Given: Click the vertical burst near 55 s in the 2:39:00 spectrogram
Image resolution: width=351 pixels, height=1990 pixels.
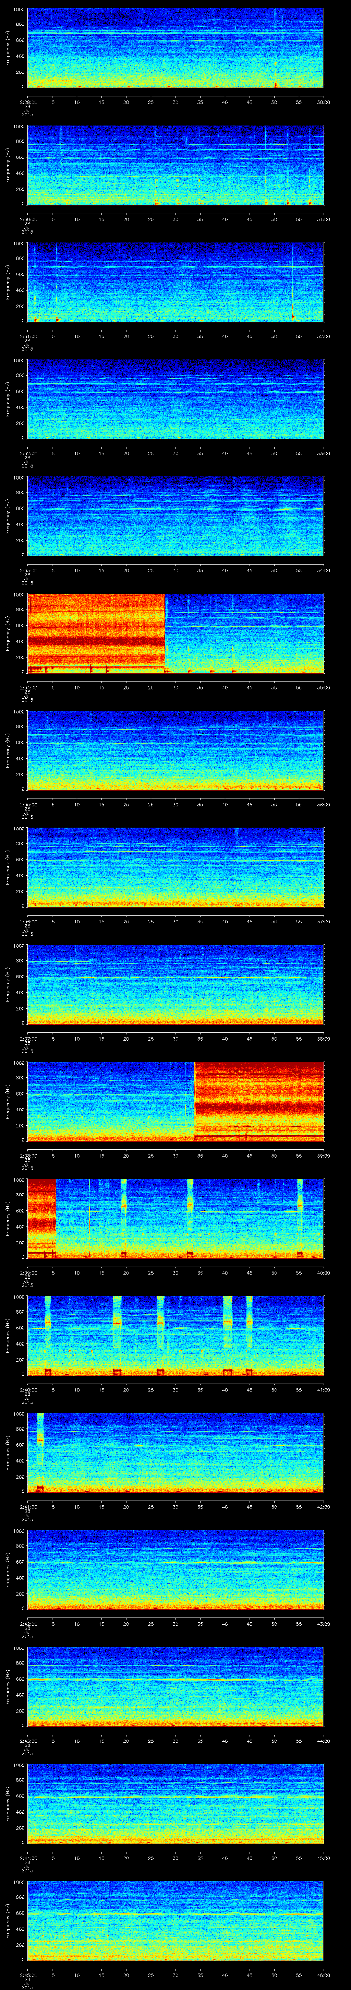Looking at the screenshot, I should coord(300,1218).
